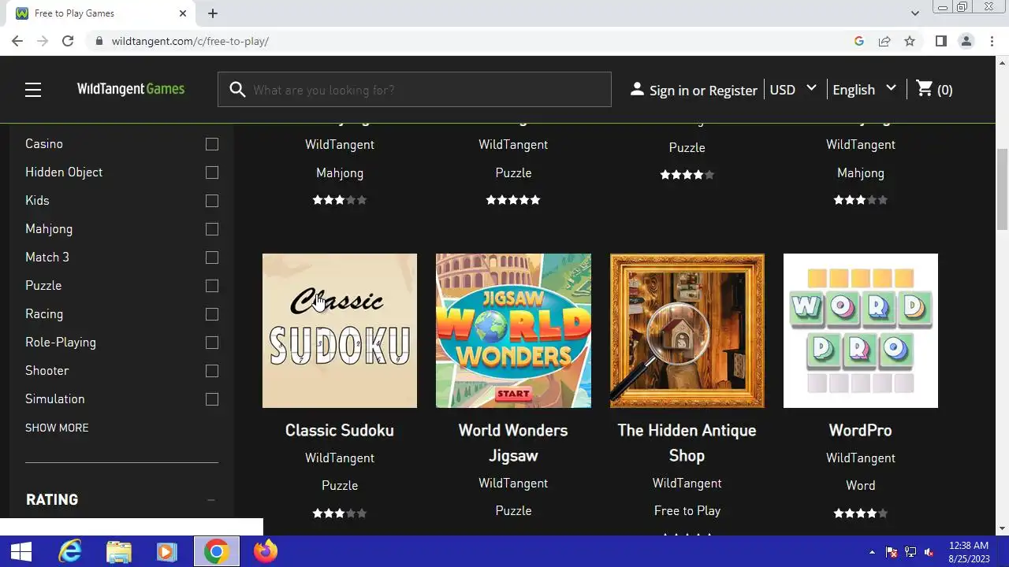This screenshot has height=567, width=1009.
Task: Click the volume icon in system tray
Action: 929,552
